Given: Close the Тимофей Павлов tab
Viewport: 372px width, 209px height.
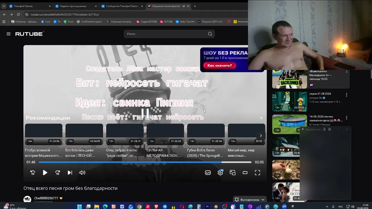Looking at the screenshot, I should pyautogui.click(x=50, y=6).
